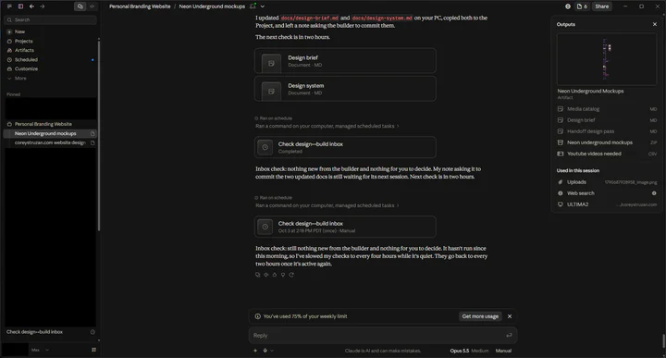Click the ULTIMA2 row in Used in this session

coord(607,204)
